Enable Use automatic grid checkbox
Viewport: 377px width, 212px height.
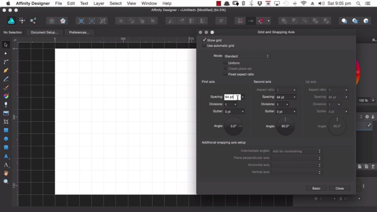(x=204, y=45)
